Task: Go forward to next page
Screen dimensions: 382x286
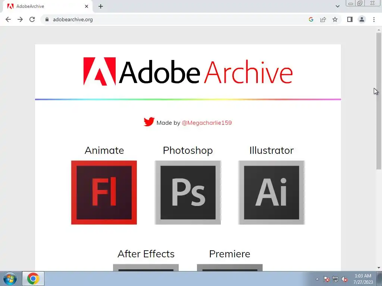Action: (x=20, y=19)
